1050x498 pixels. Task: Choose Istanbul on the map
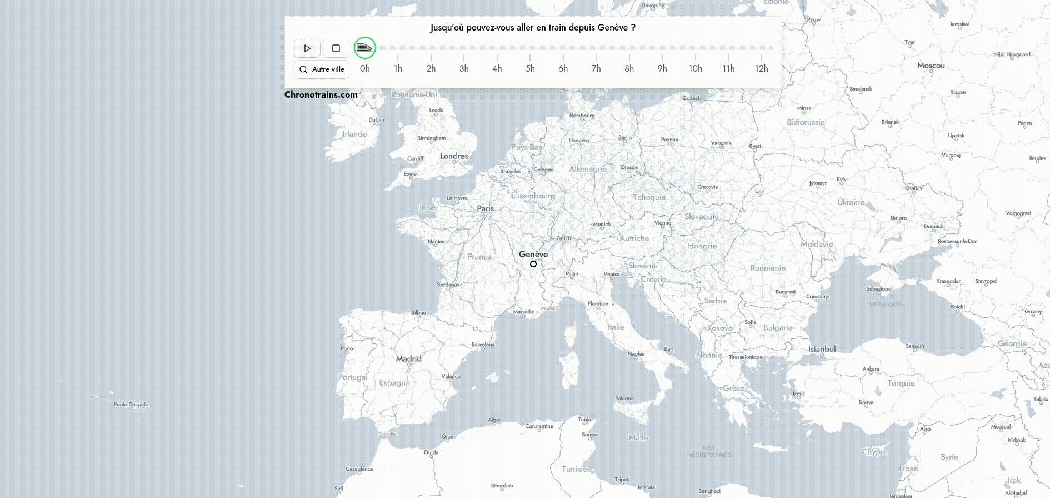[822, 349]
